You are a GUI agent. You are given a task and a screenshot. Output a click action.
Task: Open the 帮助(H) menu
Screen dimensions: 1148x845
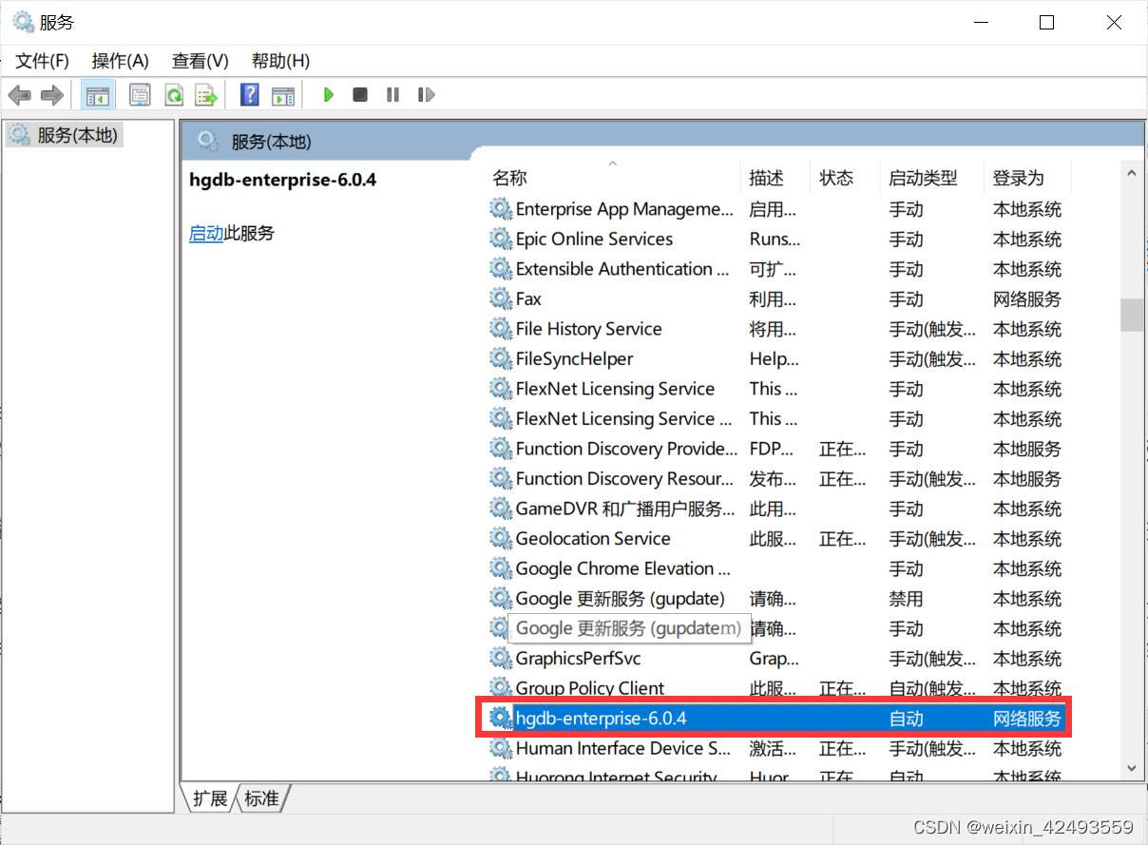click(x=280, y=61)
